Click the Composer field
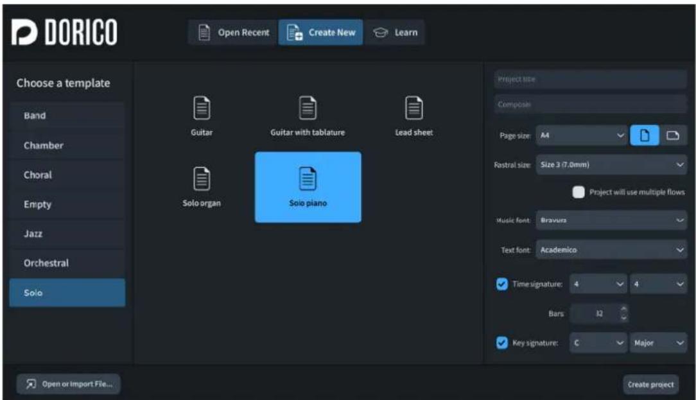 pos(590,104)
